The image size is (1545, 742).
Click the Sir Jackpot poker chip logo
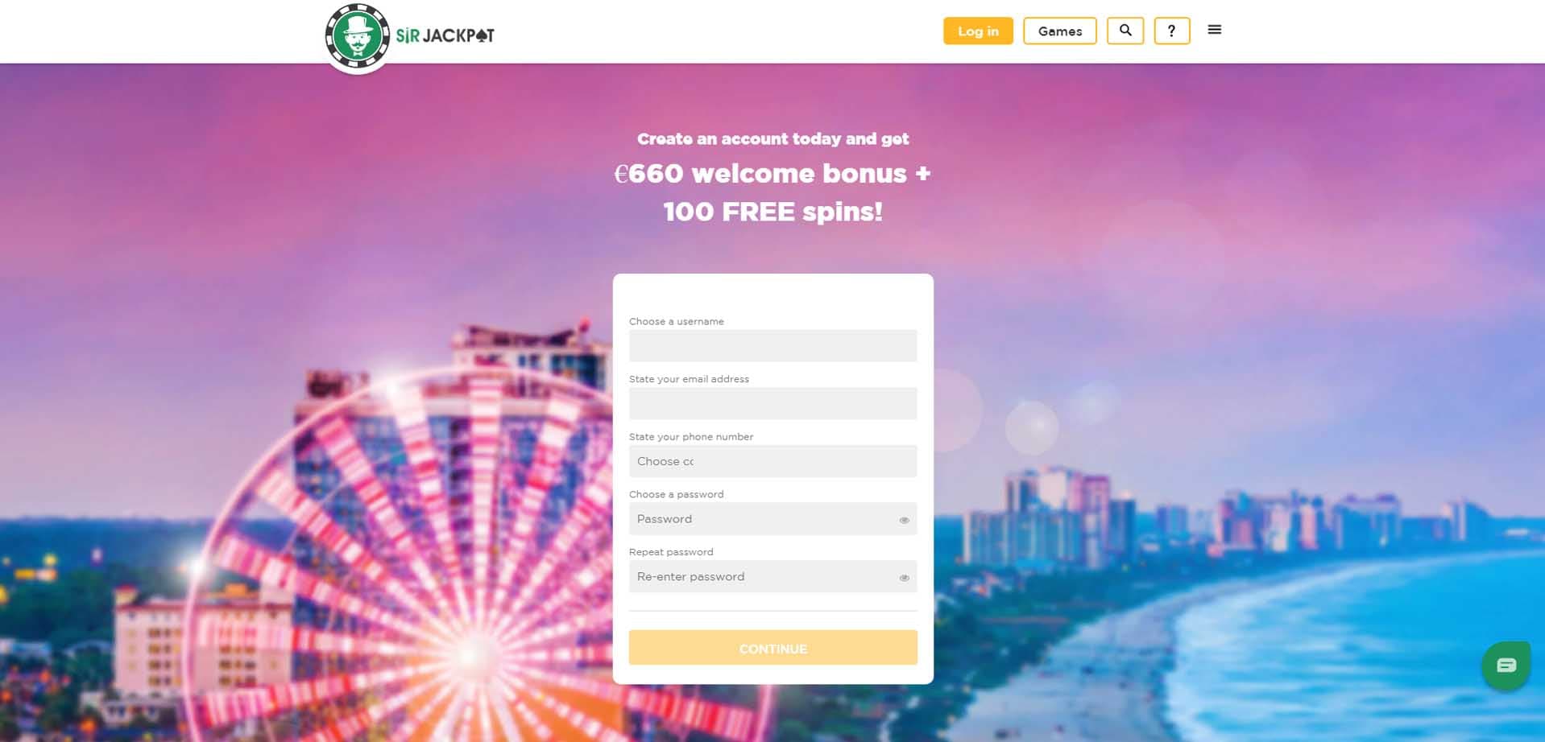(x=358, y=35)
